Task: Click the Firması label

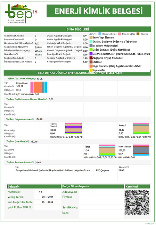Action: 67,197
